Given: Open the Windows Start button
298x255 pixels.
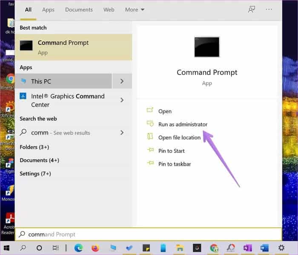Looking at the screenshot, I should click(6, 248).
